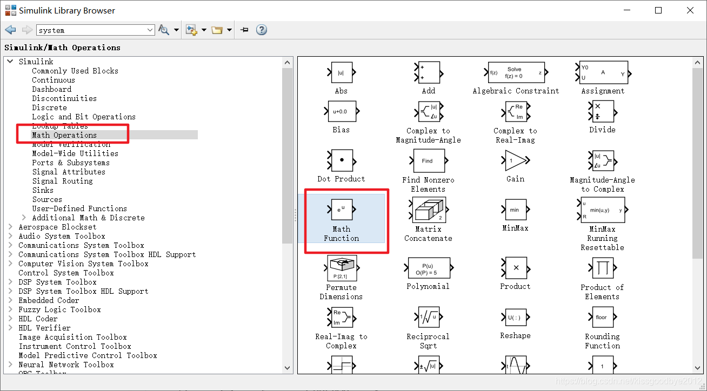Screen dimensions: 707x391
Task: Open the help question mark icon
Action: (x=262, y=30)
